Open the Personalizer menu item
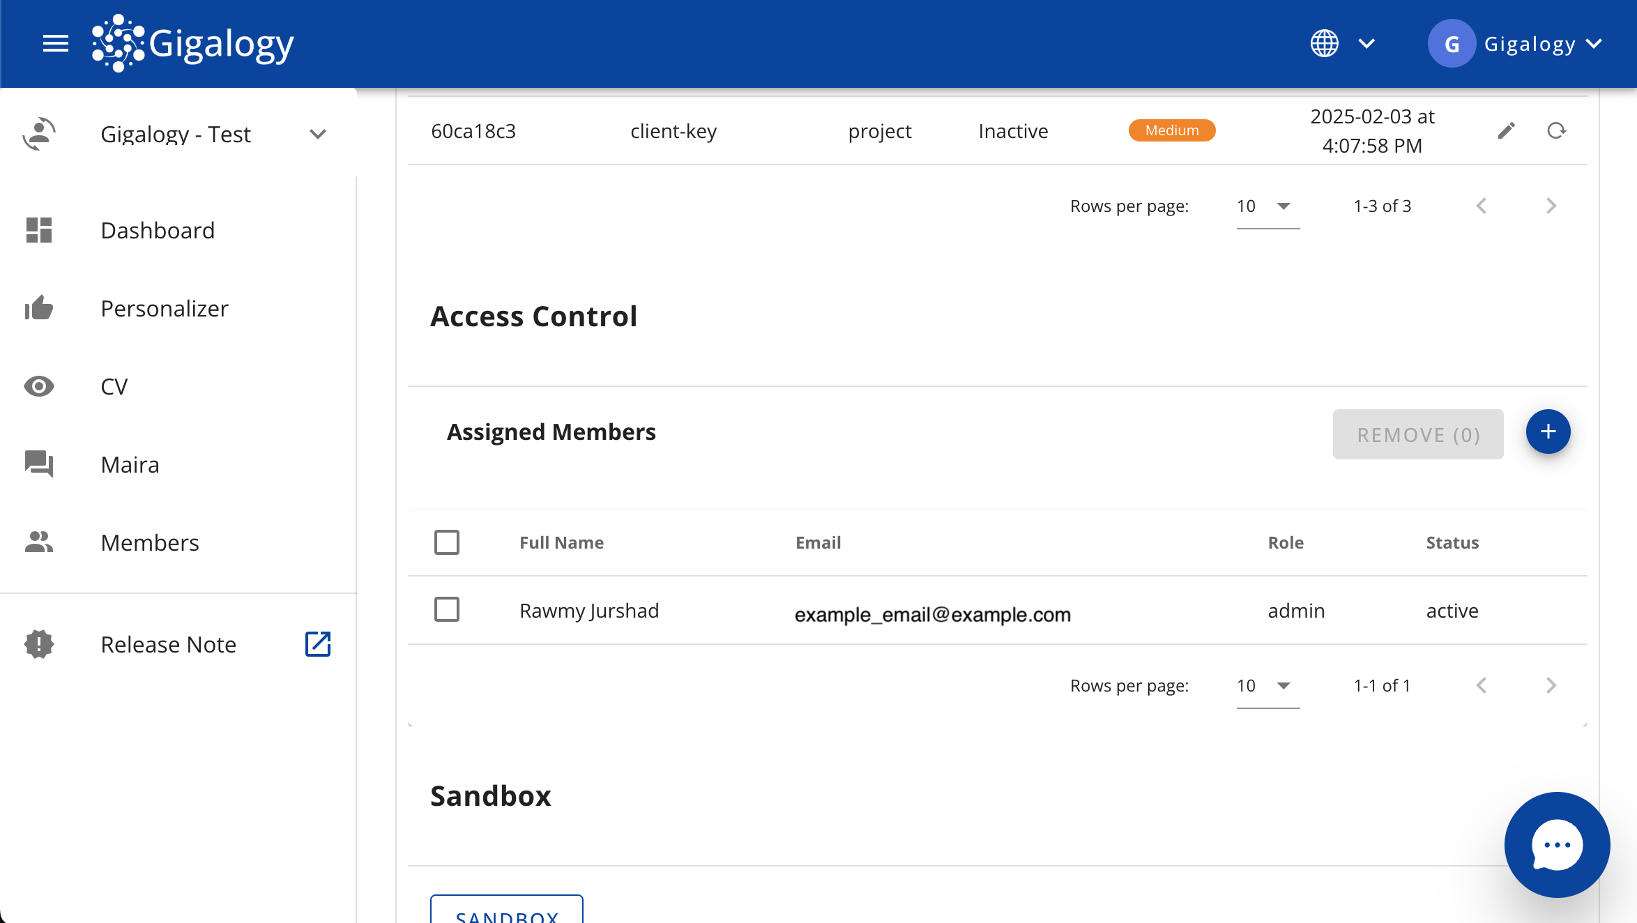Image resolution: width=1637 pixels, height=923 pixels. (165, 308)
